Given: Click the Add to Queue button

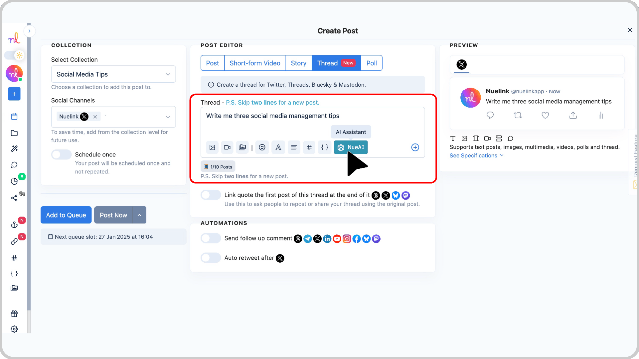Looking at the screenshot, I should click(x=66, y=215).
